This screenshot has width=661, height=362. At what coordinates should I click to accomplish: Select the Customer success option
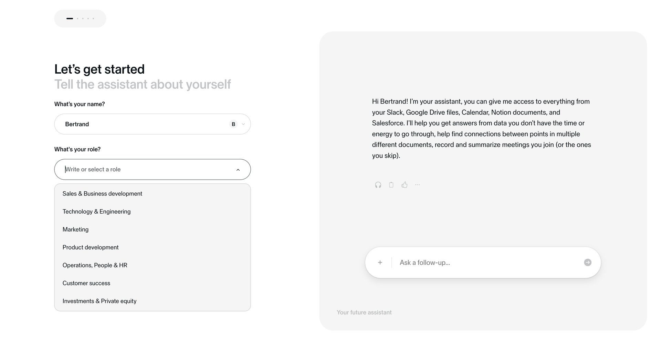point(86,283)
